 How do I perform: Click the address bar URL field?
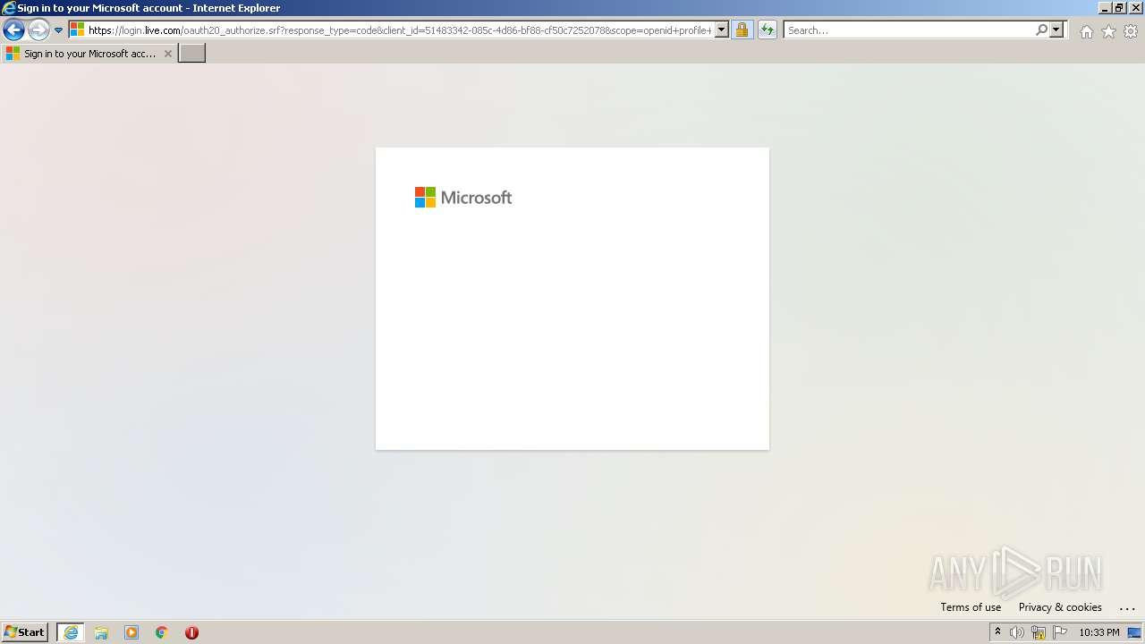point(400,30)
